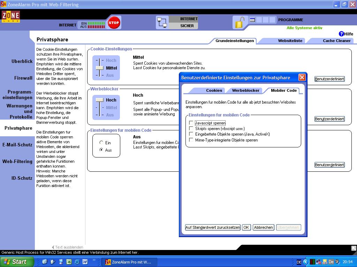Viewport: 357px width, 267px height.
Task: Hit the red STOP emergency button
Action: point(114,23)
